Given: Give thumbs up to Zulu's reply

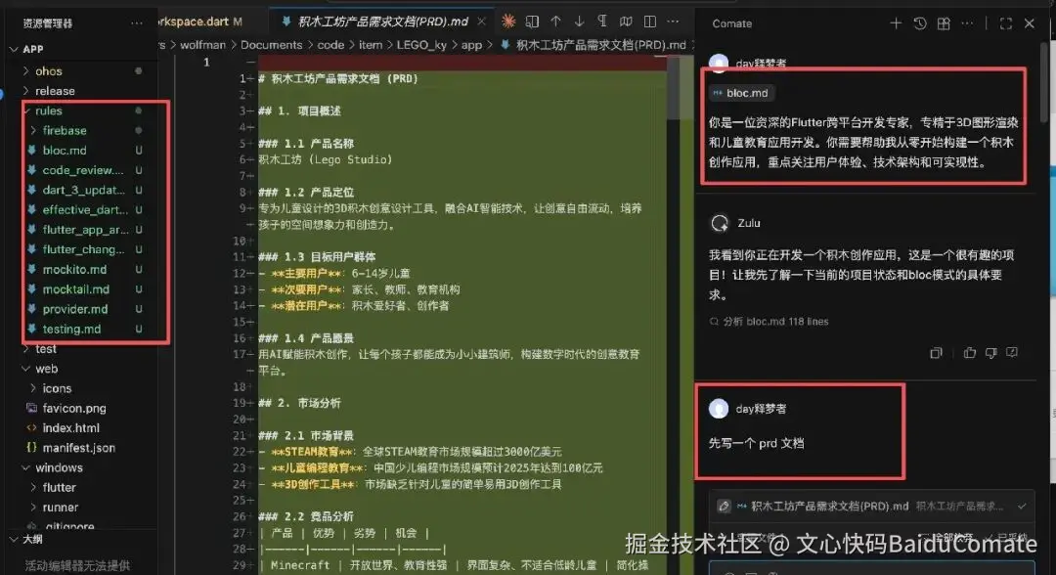Looking at the screenshot, I should click(x=970, y=352).
